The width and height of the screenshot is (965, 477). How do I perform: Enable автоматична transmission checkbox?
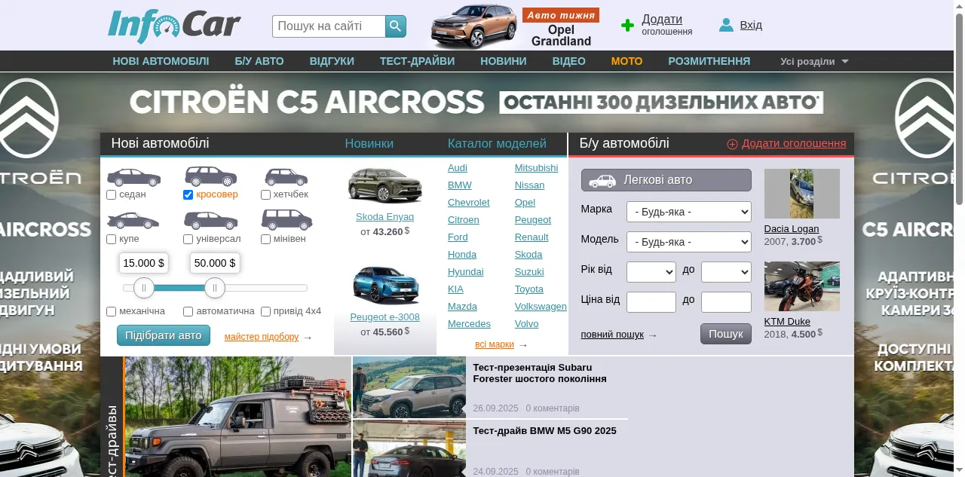click(x=188, y=311)
